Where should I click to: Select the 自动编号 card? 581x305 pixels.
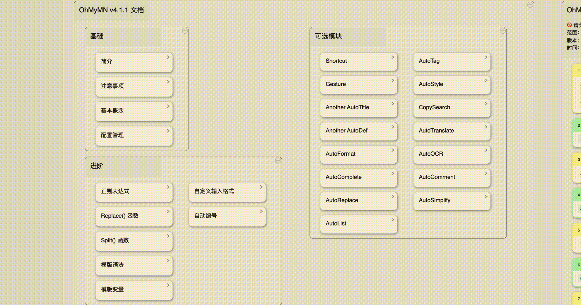pos(227,217)
